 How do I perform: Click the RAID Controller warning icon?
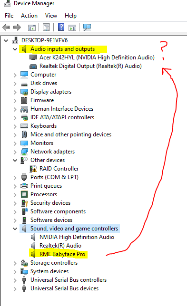point(33,169)
